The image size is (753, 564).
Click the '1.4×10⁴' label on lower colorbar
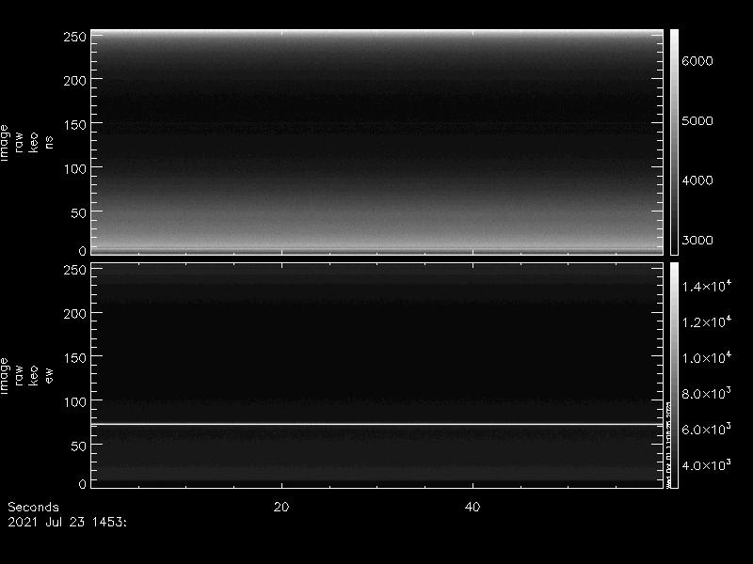click(708, 286)
